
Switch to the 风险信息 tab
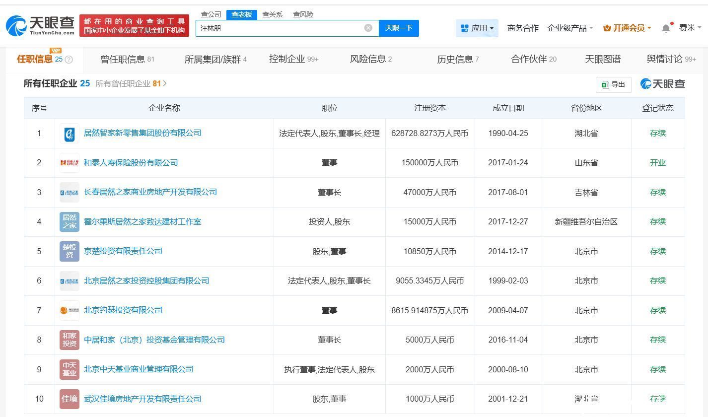pos(370,60)
